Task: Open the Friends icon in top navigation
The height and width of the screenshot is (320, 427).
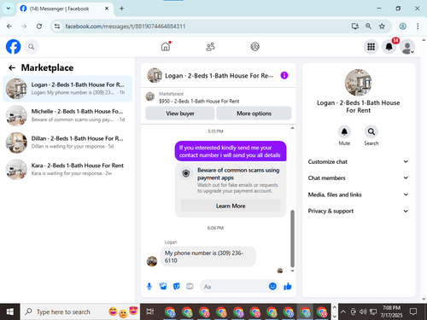Action: [x=210, y=47]
